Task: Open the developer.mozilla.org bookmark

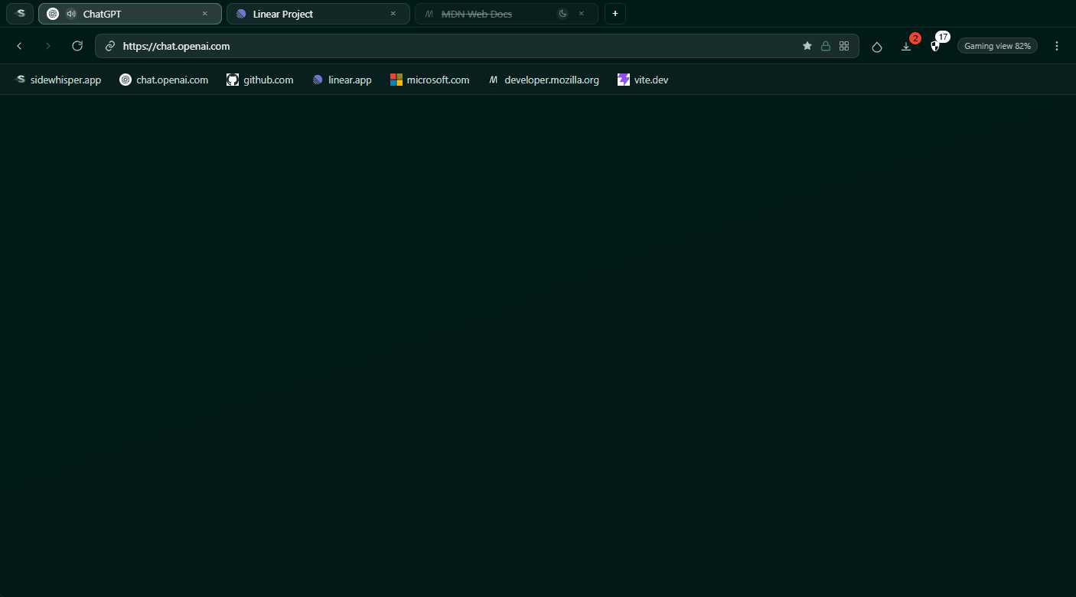Action: coord(543,80)
